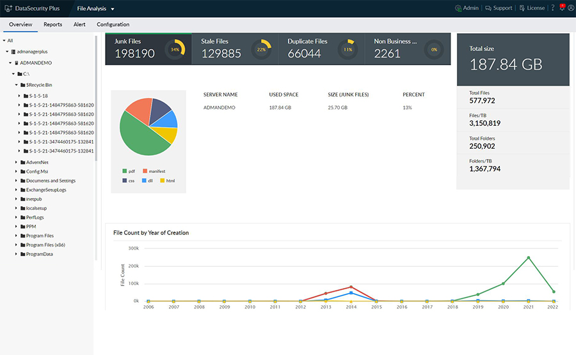Screen dimensions: 576x355
Task: Click the Admin icon in header
Action: (458, 8)
